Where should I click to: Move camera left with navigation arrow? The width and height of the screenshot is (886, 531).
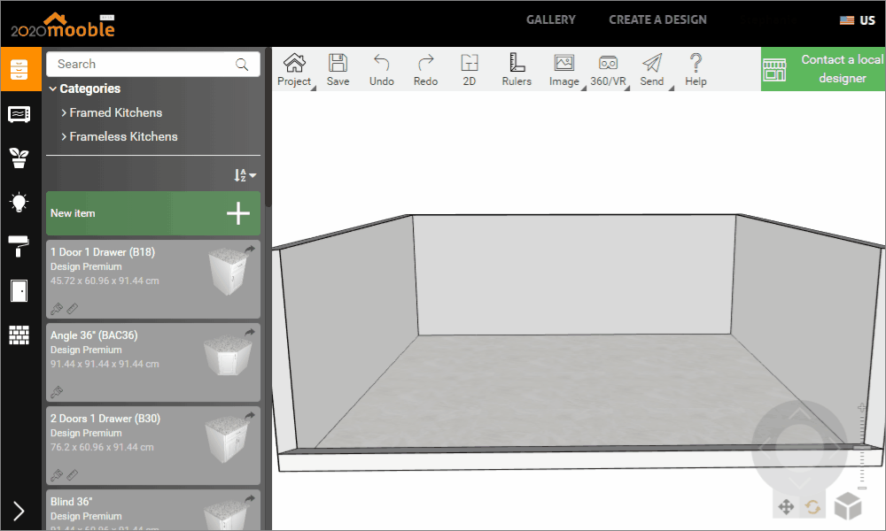coord(765,448)
